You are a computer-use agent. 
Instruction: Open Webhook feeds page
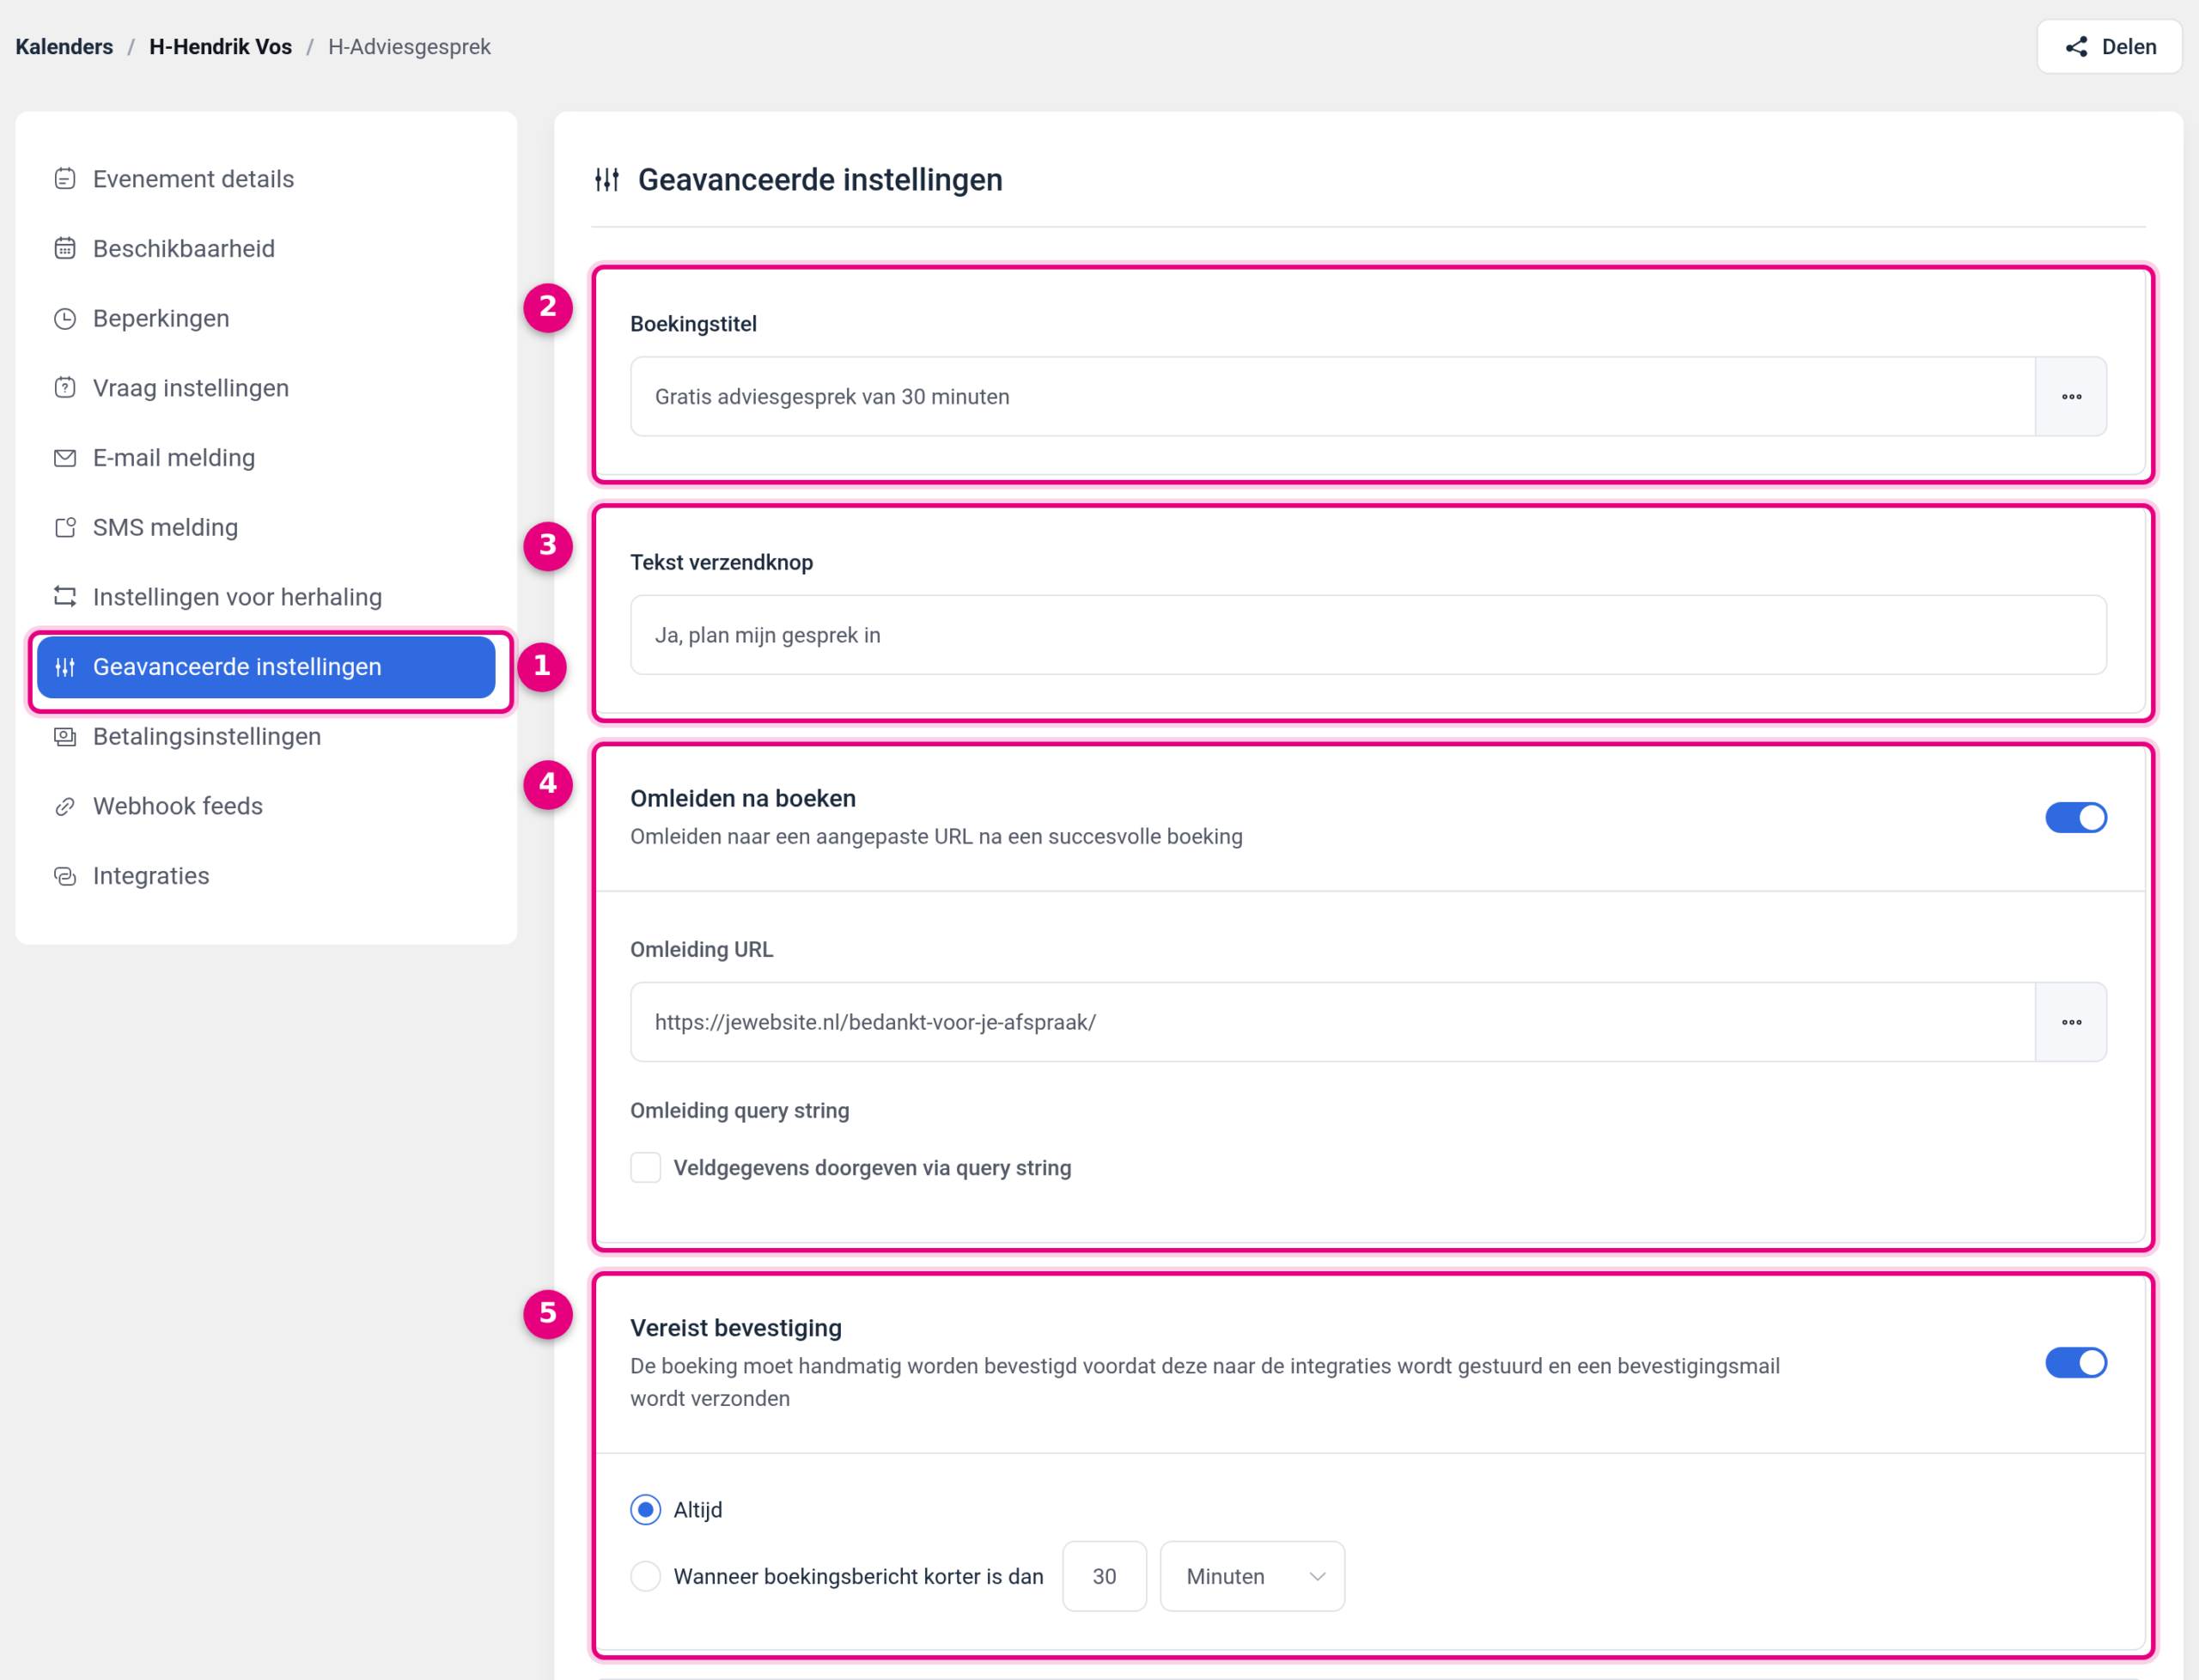(x=266, y=806)
